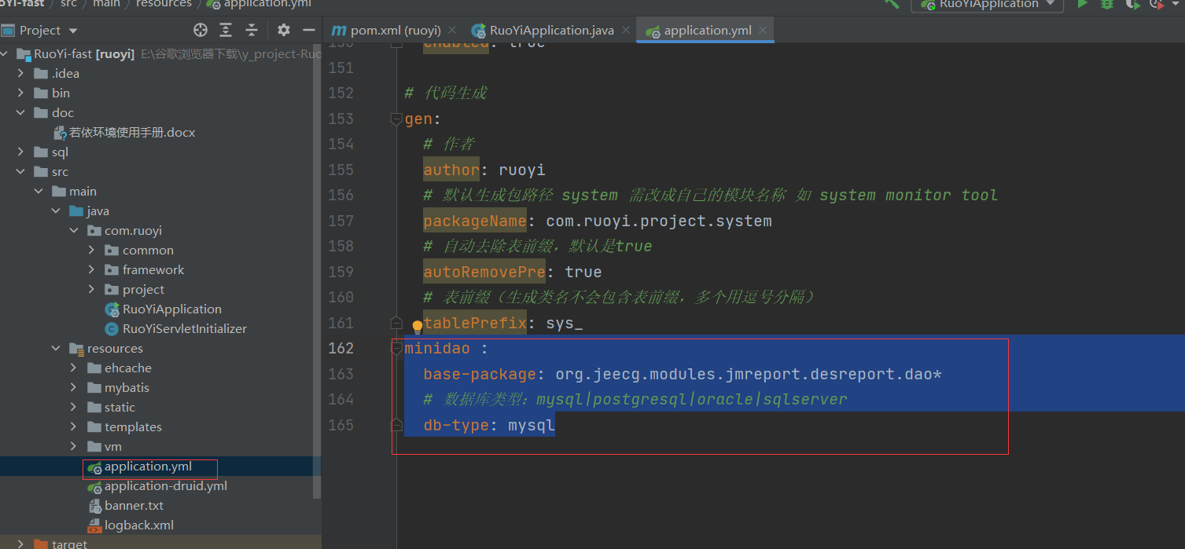Expand the common package
This screenshot has height=549, width=1185.
[91, 251]
